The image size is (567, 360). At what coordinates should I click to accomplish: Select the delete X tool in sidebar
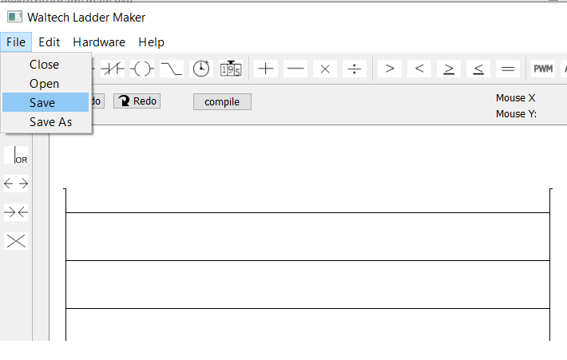(x=16, y=241)
